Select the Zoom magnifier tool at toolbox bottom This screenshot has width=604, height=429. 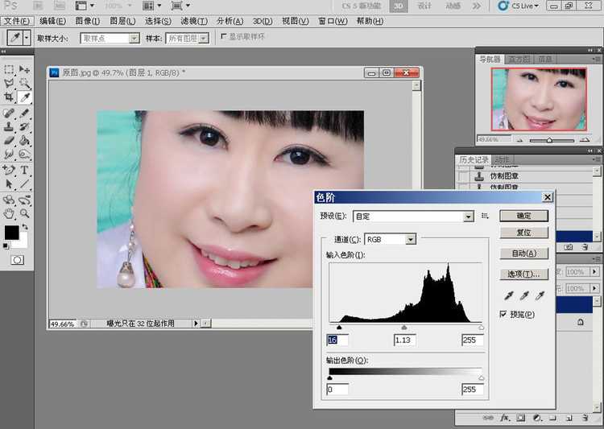pos(25,213)
